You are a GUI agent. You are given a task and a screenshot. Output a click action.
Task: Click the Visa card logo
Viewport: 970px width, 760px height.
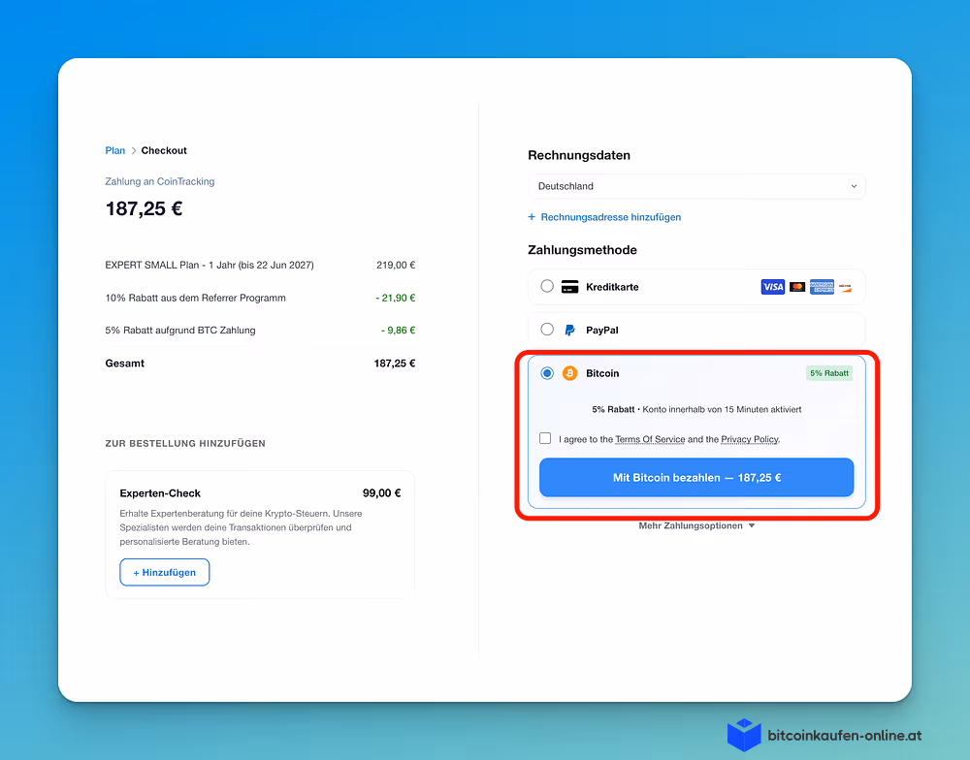pyautogui.click(x=773, y=287)
